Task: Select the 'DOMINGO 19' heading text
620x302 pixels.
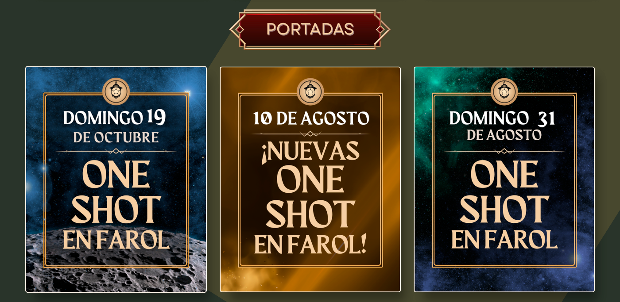Action: pyautogui.click(x=115, y=118)
